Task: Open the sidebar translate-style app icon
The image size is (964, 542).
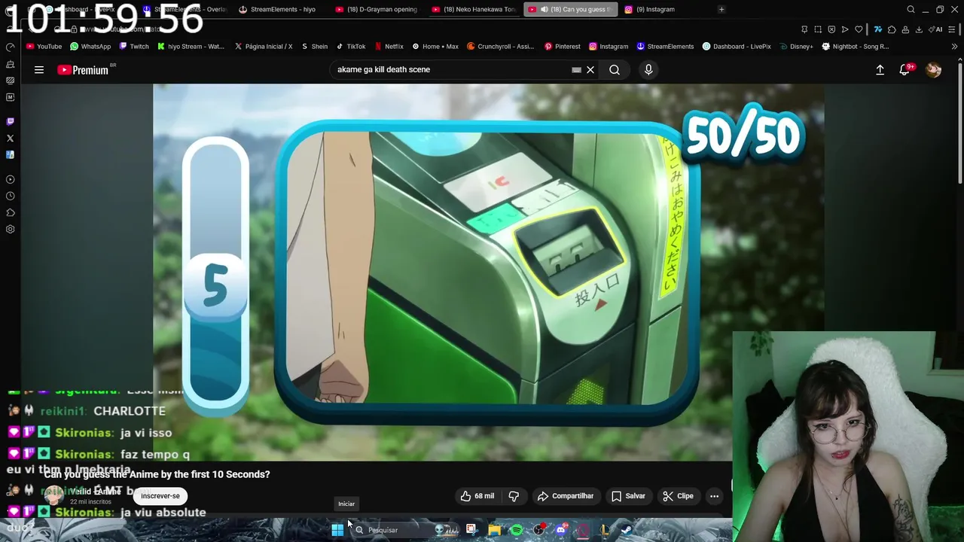Action: [x=10, y=155]
